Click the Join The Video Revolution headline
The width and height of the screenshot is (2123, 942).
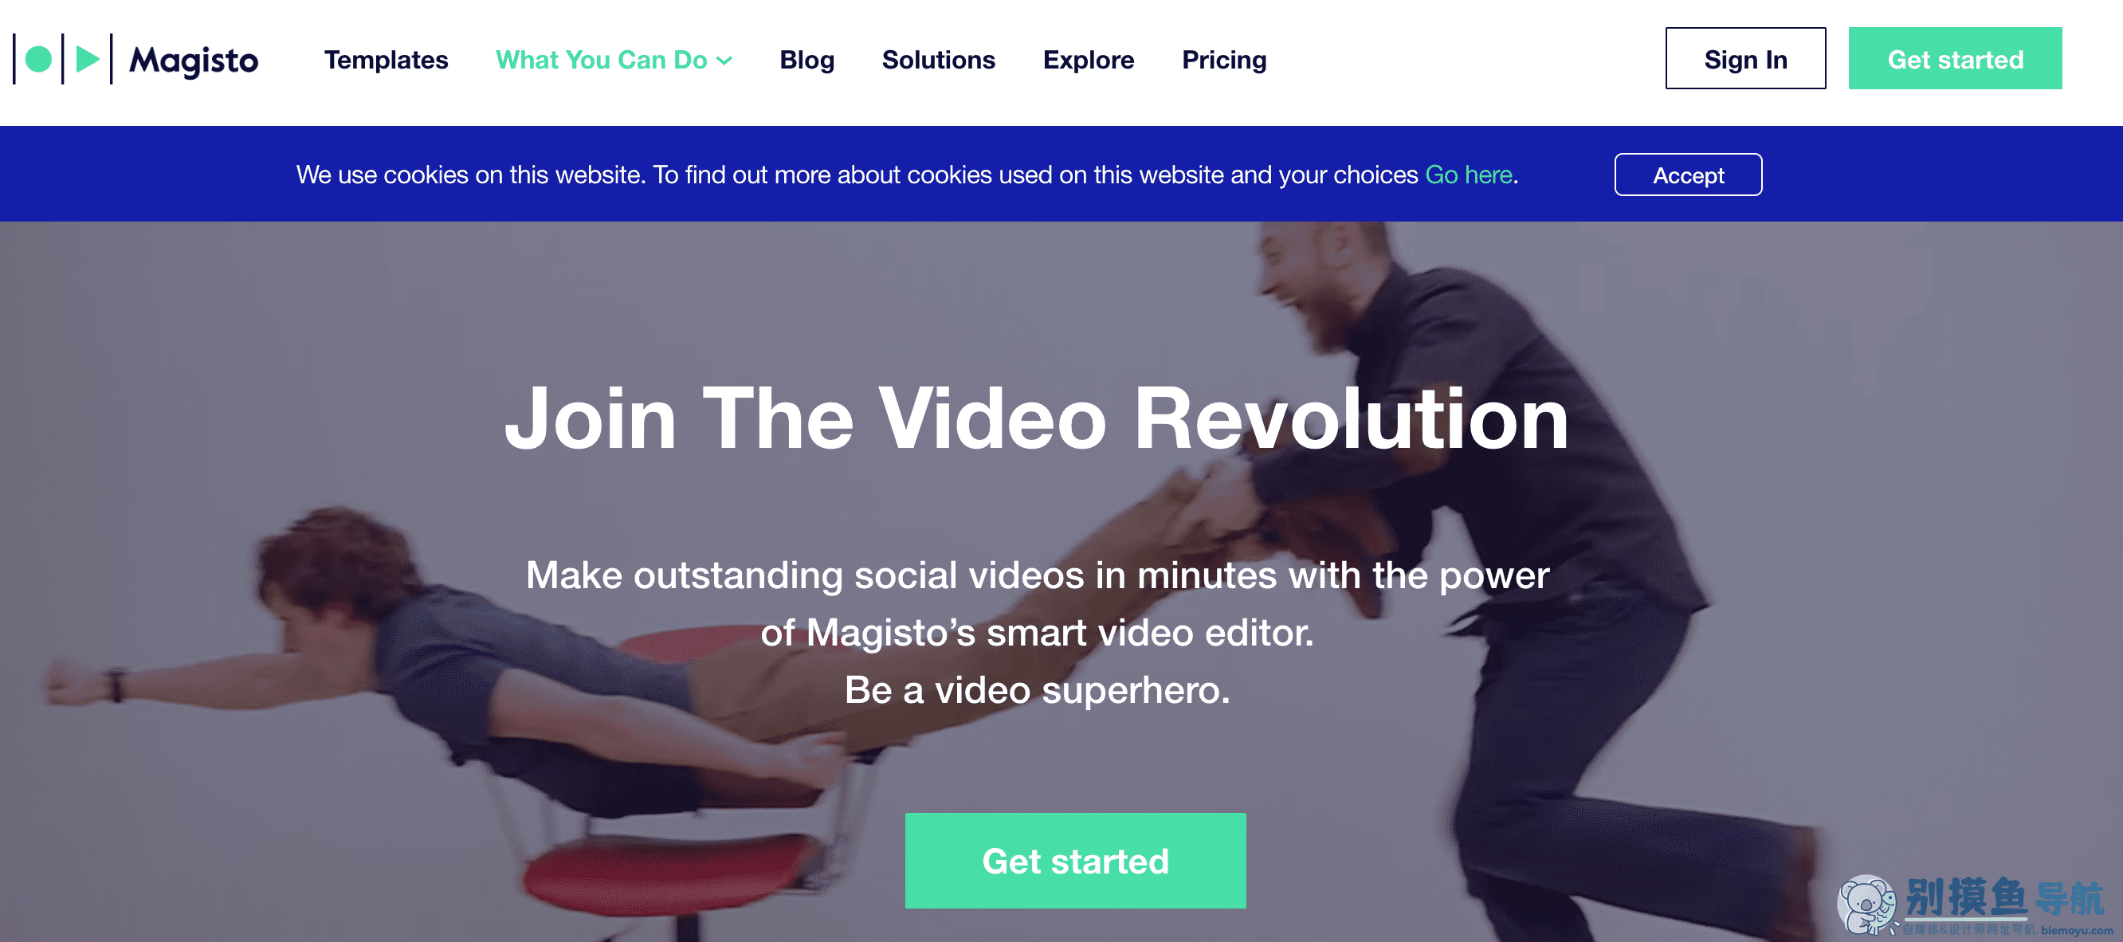pyautogui.click(x=1036, y=419)
